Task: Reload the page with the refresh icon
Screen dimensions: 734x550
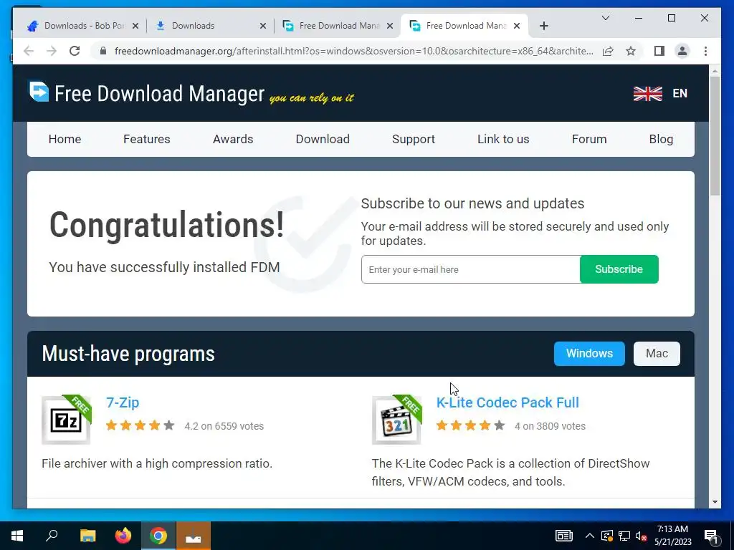Action: (x=75, y=51)
